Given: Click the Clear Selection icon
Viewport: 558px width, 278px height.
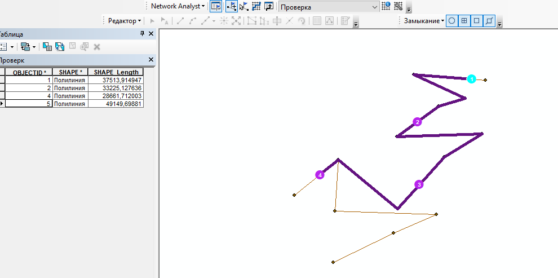Looking at the screenshot, I should click(x=72, y=46).
